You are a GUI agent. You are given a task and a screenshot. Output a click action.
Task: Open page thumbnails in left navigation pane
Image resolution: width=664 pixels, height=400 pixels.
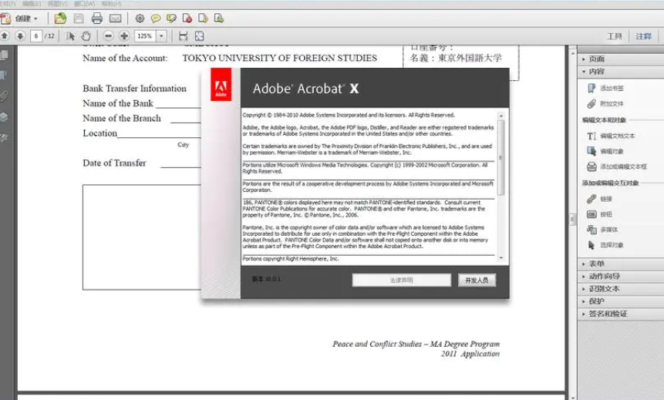pos(4,55)
